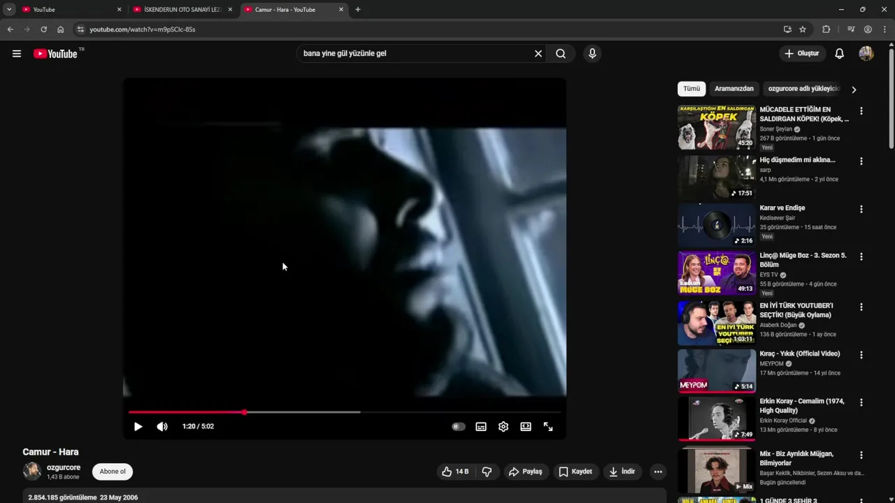Screen dimensions: 895x503
Task: Switch to theater mode
Action: click(x=526, y=426)
